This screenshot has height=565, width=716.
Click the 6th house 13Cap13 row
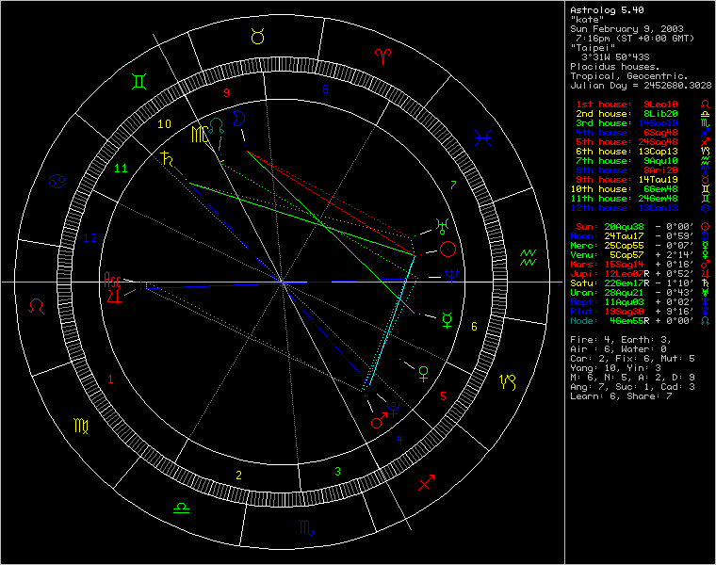(x=642, y=151)
